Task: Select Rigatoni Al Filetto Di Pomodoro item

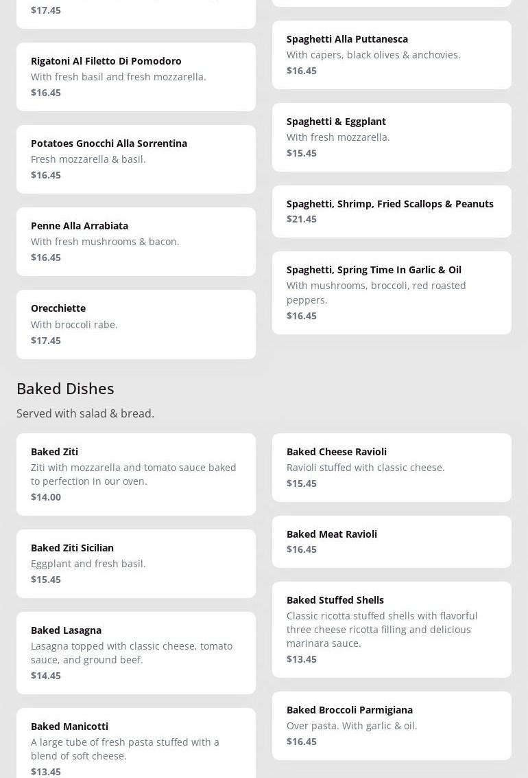Action: click(x=136, y=76)
